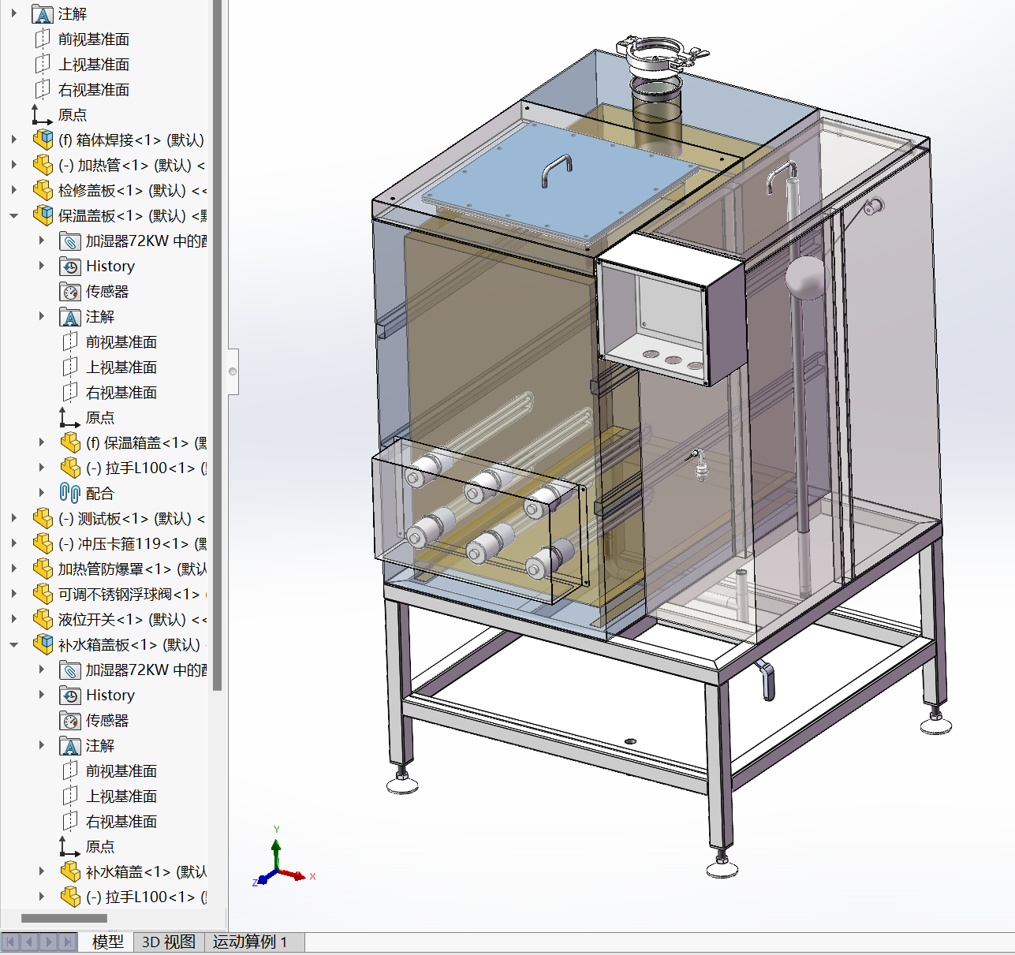Expand the 补水箱盖 part node

(42, 871)
